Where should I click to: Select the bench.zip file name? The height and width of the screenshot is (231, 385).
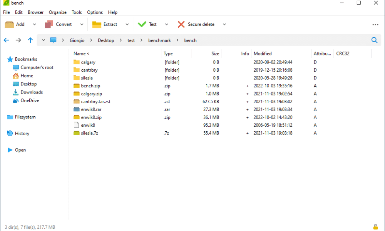pos(90,86)
